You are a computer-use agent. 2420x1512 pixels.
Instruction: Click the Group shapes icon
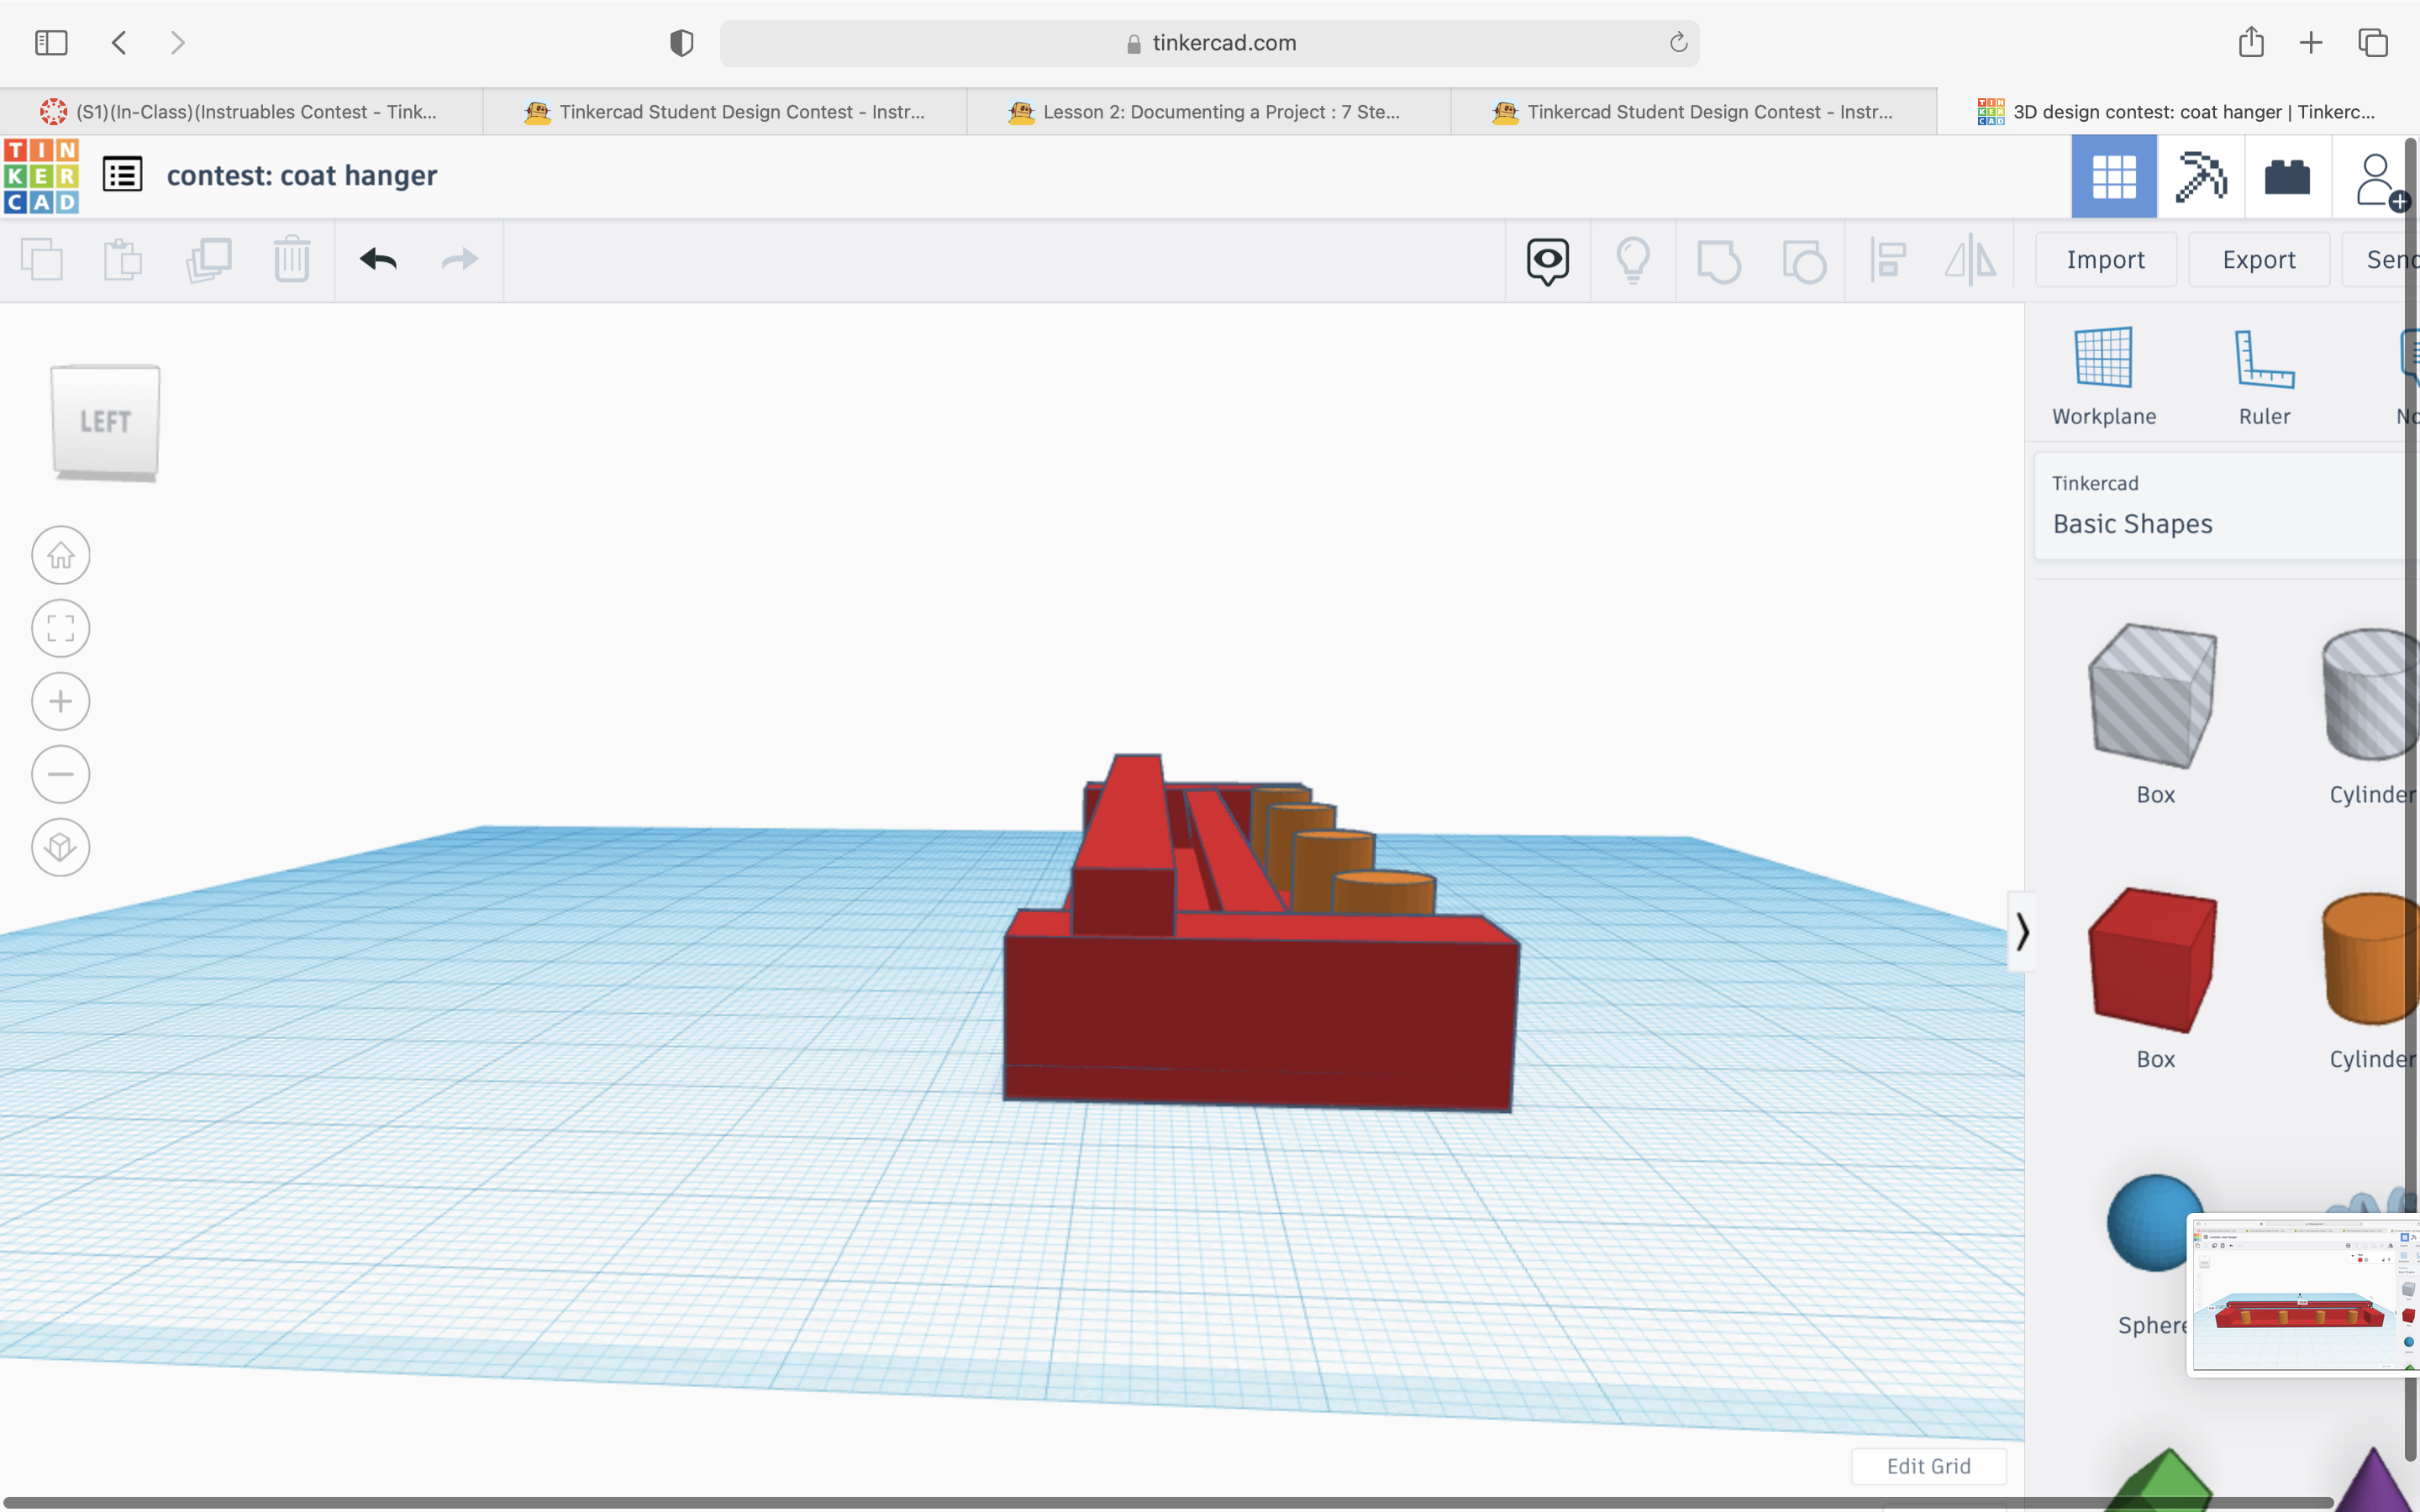[x=1718, y=261]
